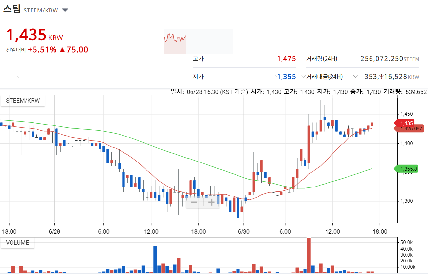Click the 50.0k volume axis label
The image size is (428, 274).
pyautogui.click(x=407, y=242)
